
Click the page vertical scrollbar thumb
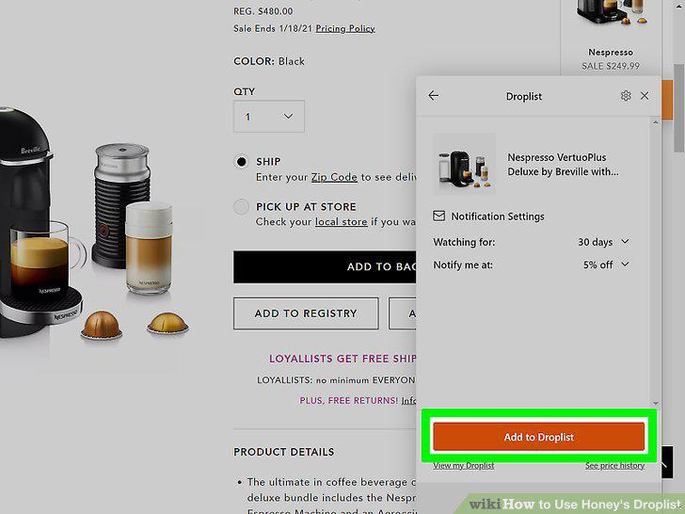678,108
